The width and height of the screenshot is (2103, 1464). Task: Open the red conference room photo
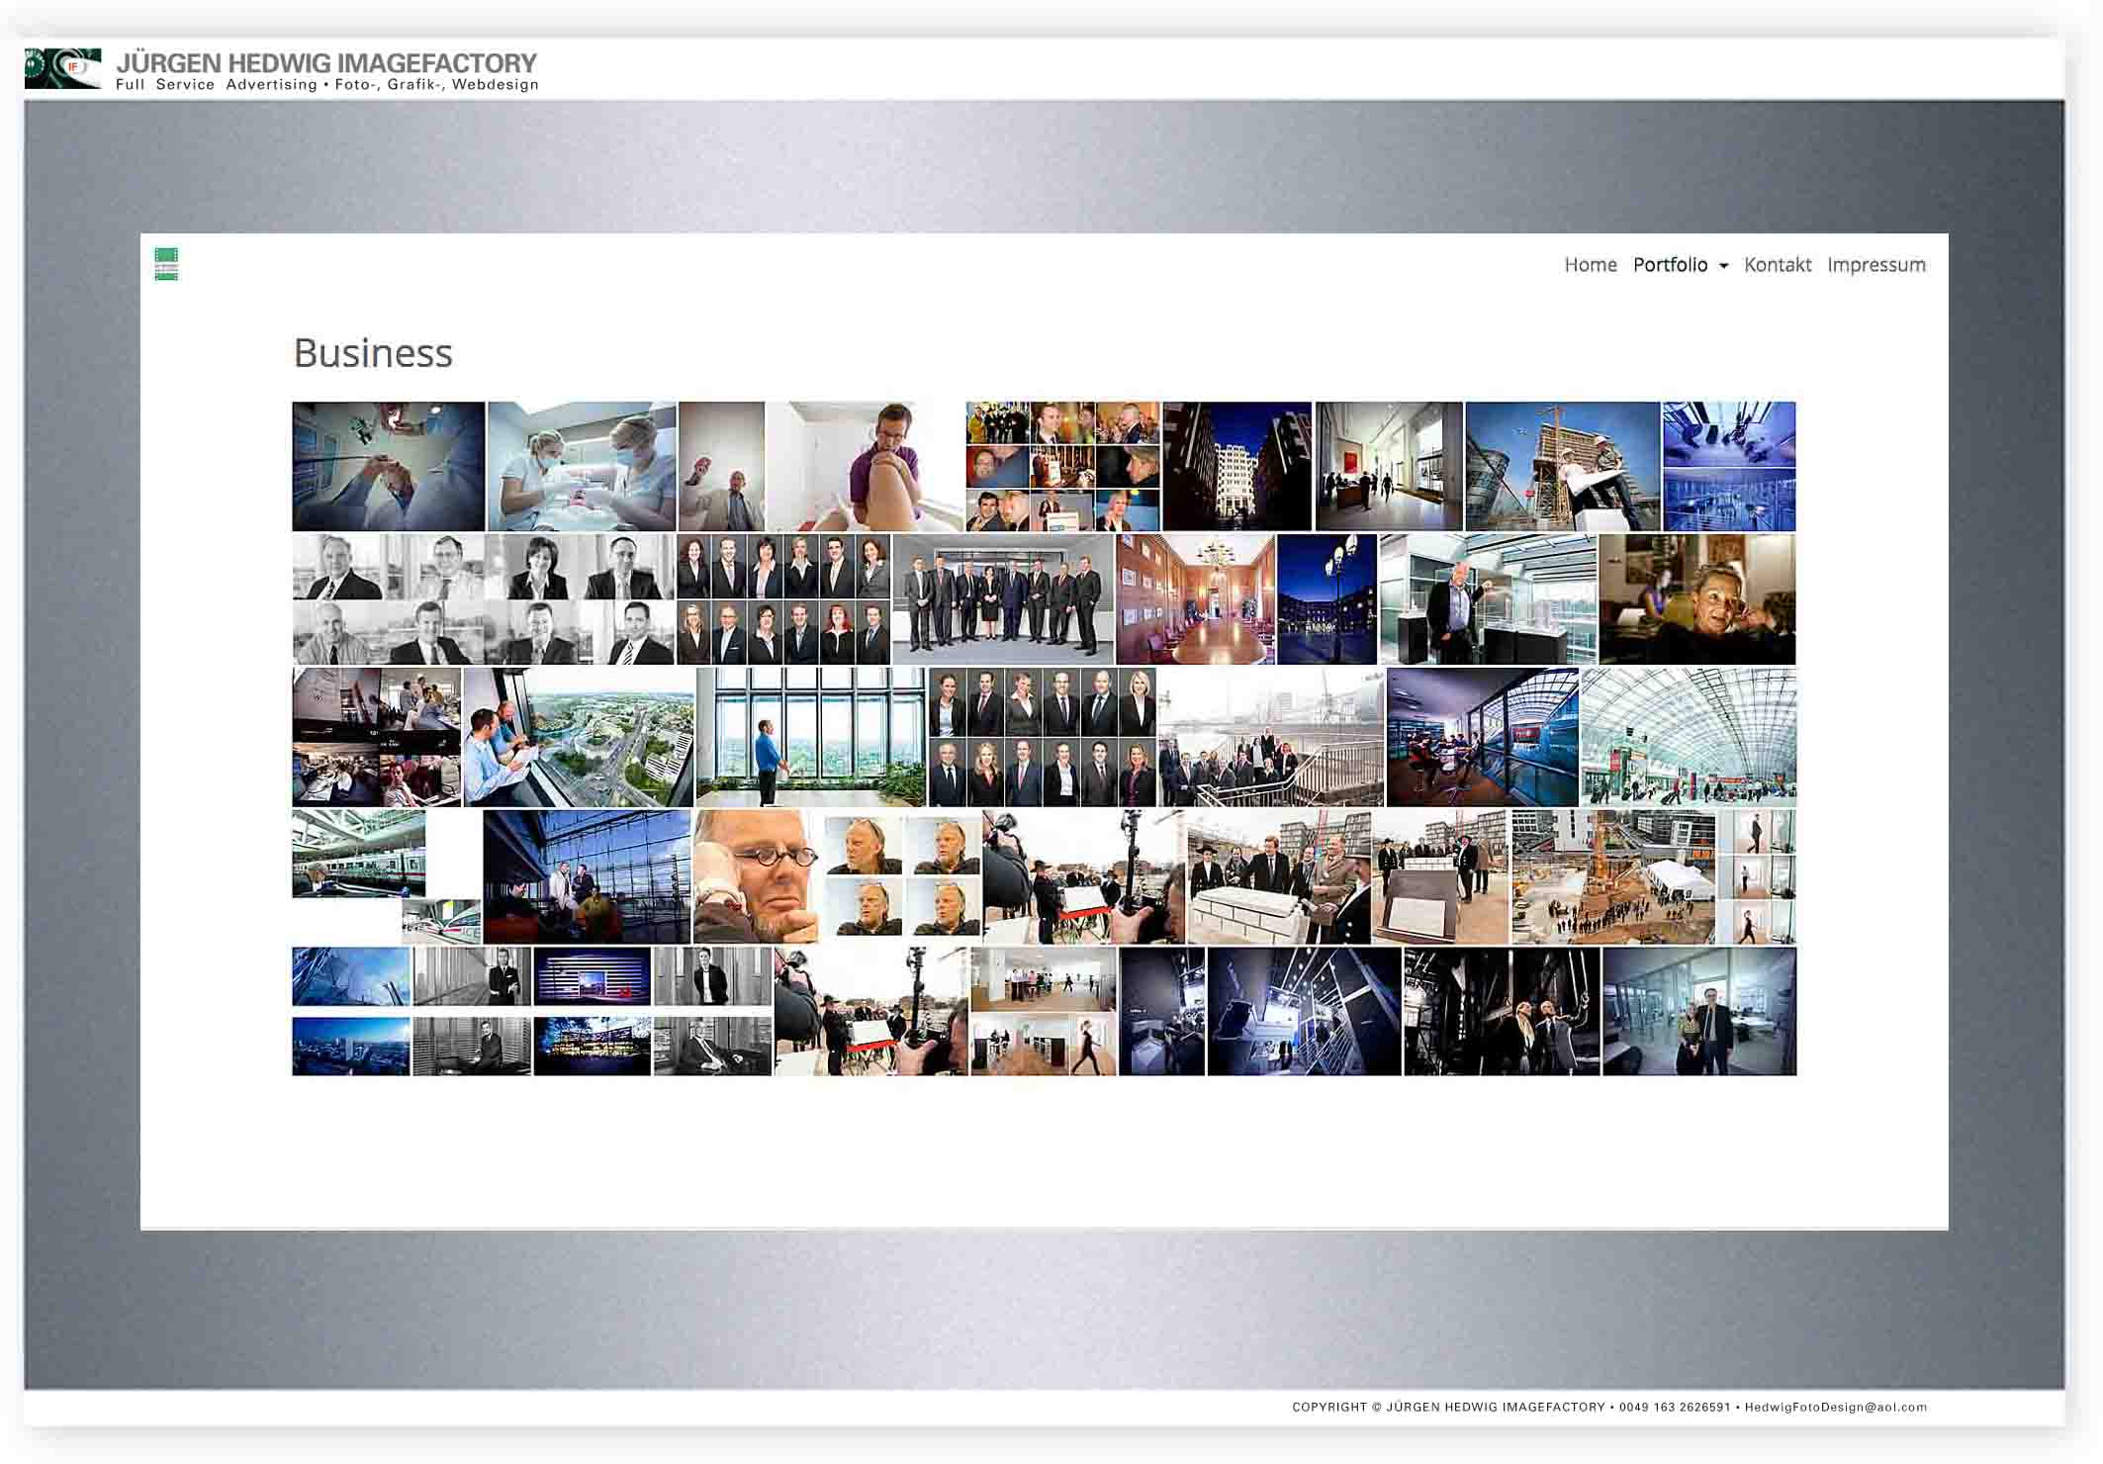coord(1195,599)
